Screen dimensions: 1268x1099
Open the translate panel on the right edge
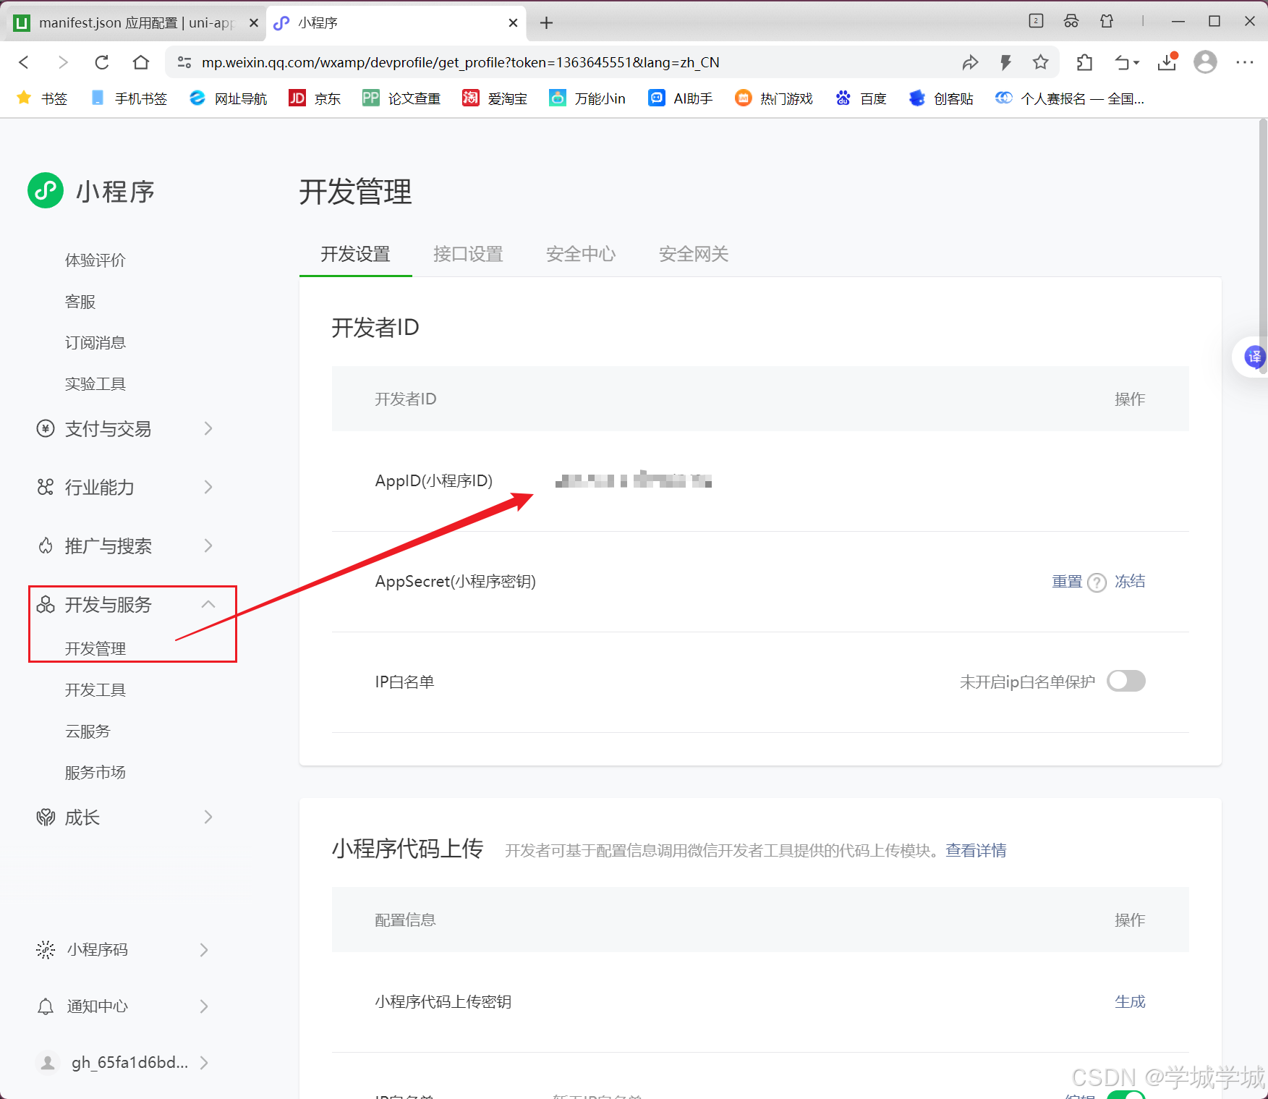click(x=1254, y=356)
